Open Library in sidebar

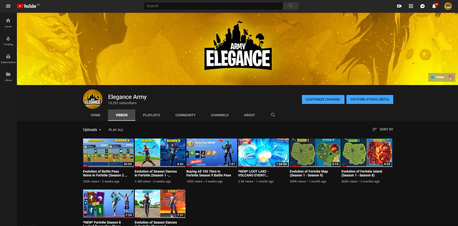pos(8,76)
